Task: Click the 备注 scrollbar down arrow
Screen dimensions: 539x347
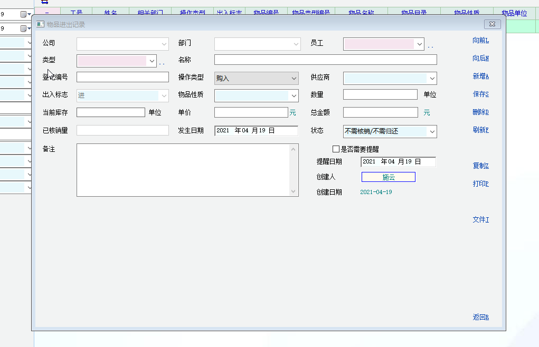Action: (294, 191)
